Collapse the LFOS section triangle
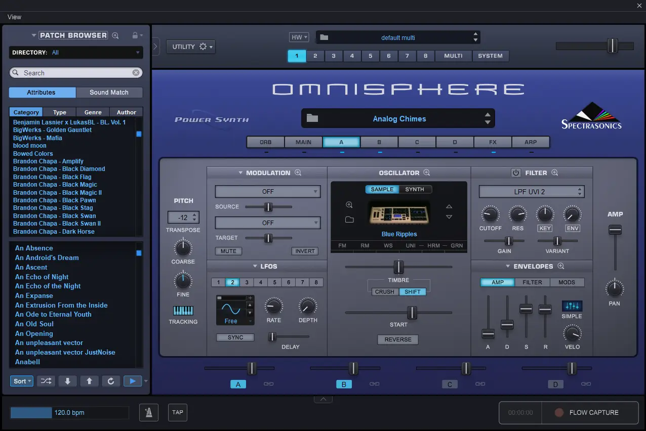 click(x=256, y=266)
